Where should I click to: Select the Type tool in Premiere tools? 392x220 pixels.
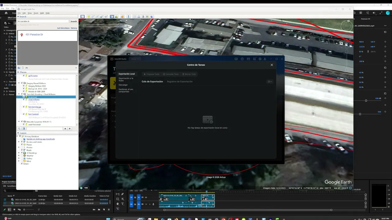coord(123,204)
